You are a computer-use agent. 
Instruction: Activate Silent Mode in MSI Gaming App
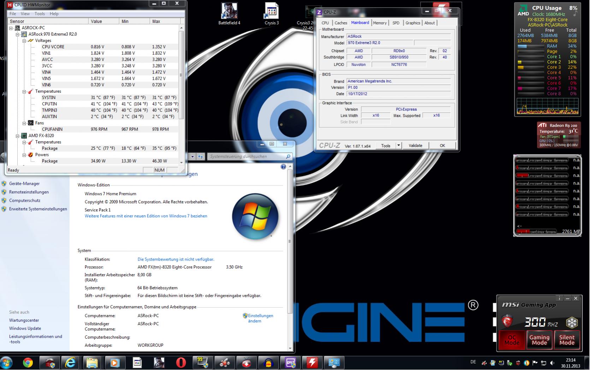pyautogui.click(x=567, y=340)
